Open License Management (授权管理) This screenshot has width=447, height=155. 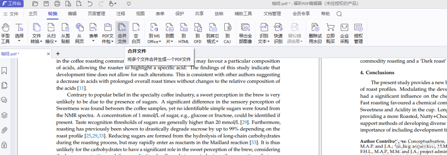[x=358, y=33]
